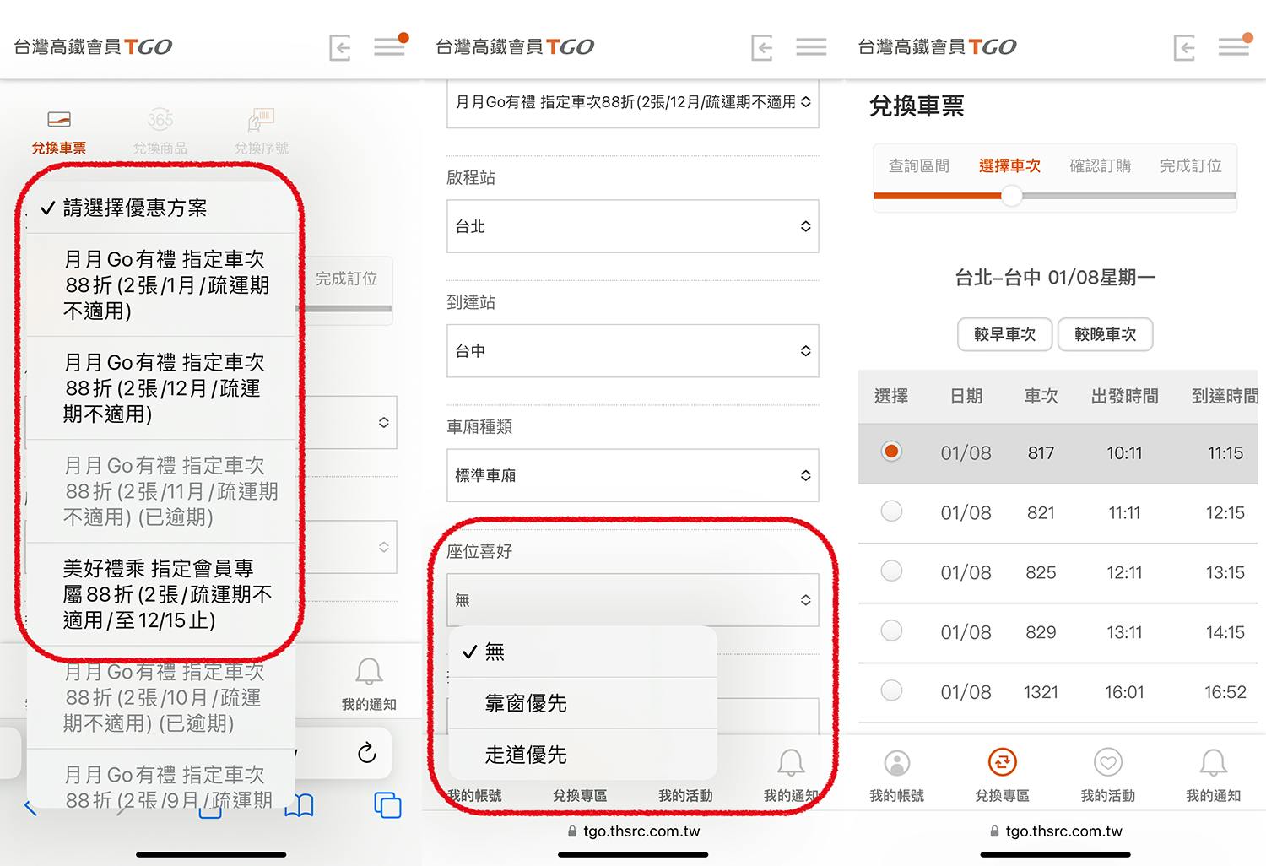This screenshot has height=866, width=1266.
Task: Tap 我的活動 in middle screen bottom bar
Action: coord(685,796)
